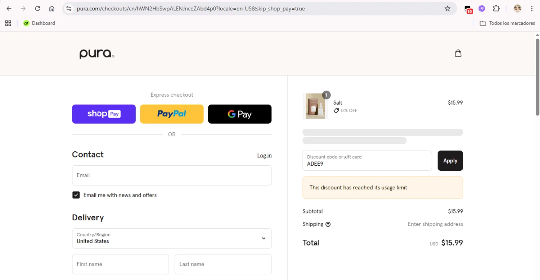Check out with PayPal
The image size is (540, 280).
(x=172, y=114)
